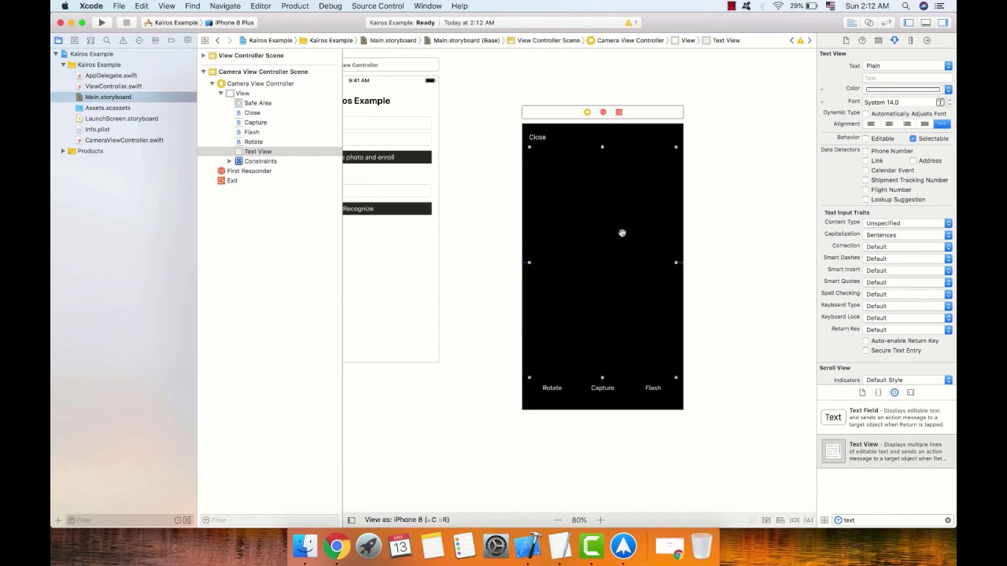Switch to the Assistant editor
1007x566 pixels.
pos(869,23)
